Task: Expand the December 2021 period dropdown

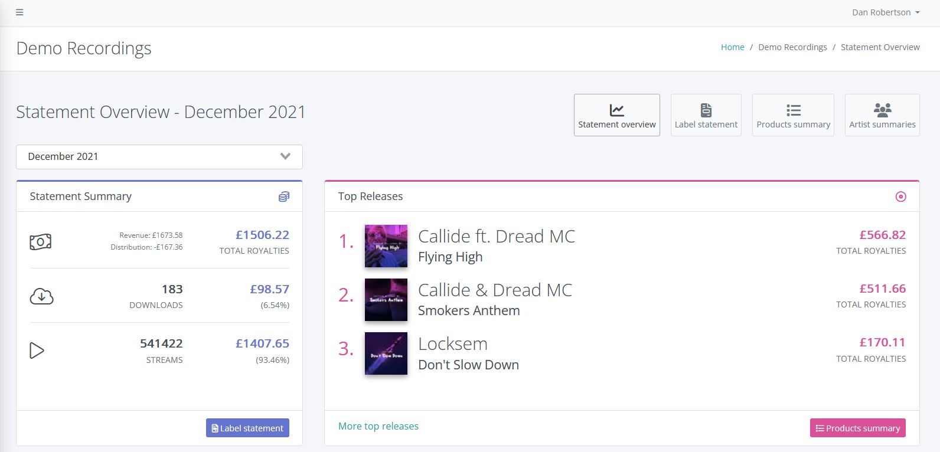Action: tap(159, 157)
